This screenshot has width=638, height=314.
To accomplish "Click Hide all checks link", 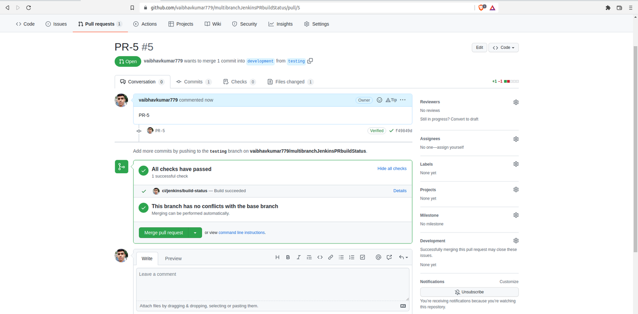I will pos(392,169).
